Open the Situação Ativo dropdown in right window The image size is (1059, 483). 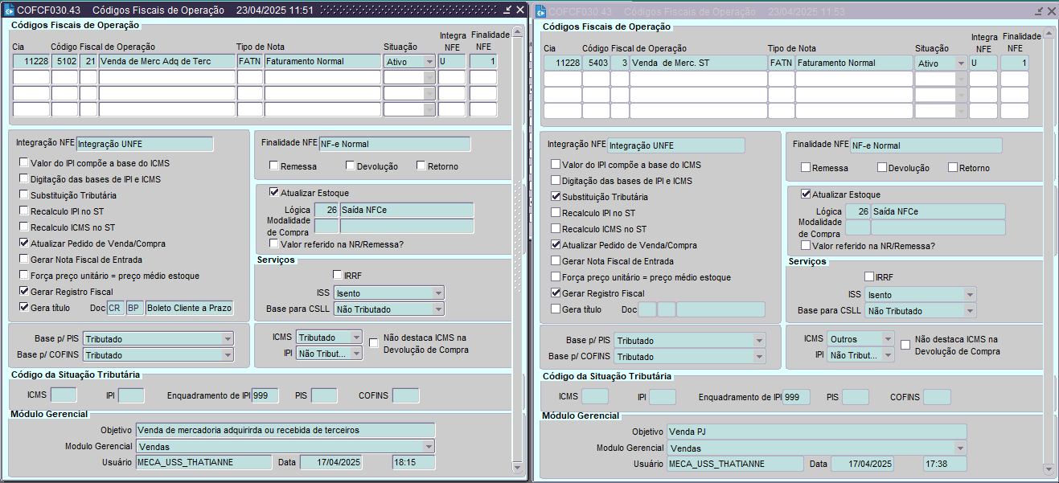(x=961, y=63)
